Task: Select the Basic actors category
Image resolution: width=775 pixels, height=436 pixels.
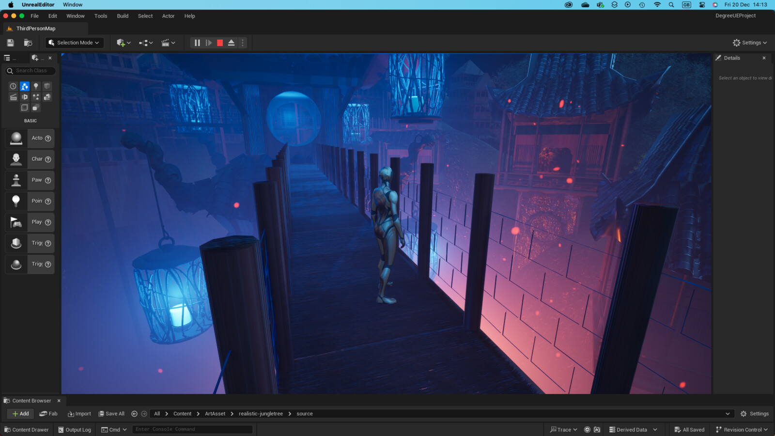Action: point(25,86)
